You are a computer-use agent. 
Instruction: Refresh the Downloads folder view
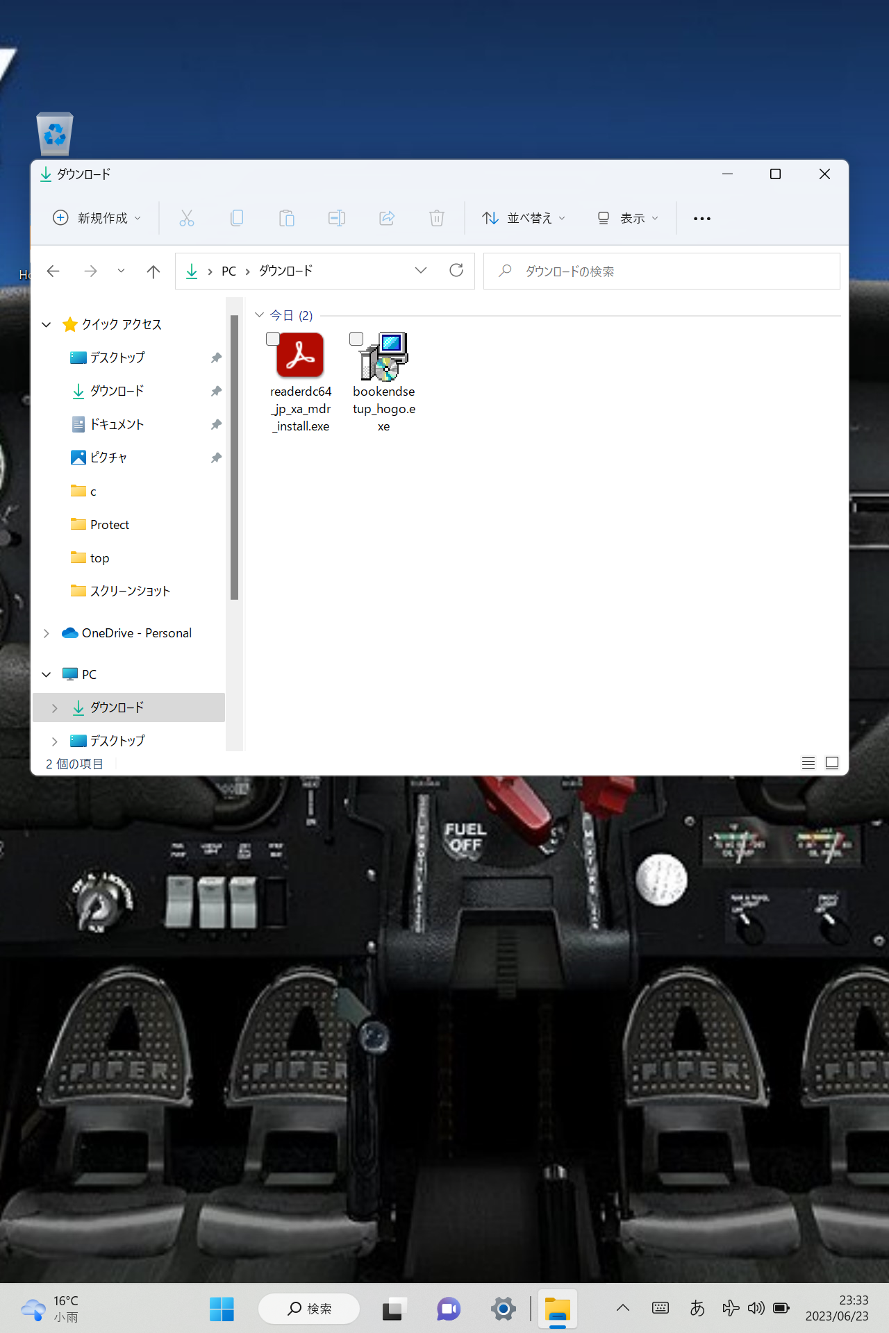pyautogui.click(x=456, y=270)
